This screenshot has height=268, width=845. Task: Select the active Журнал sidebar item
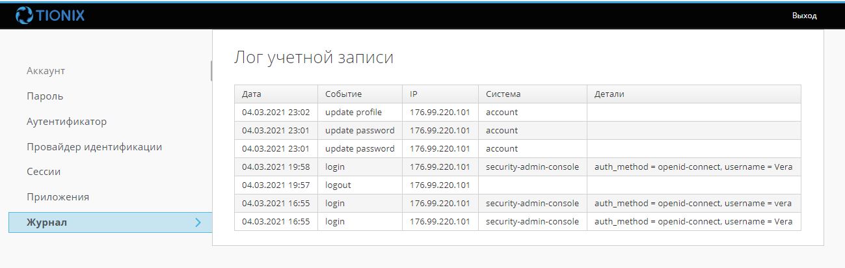pos(47,222)
